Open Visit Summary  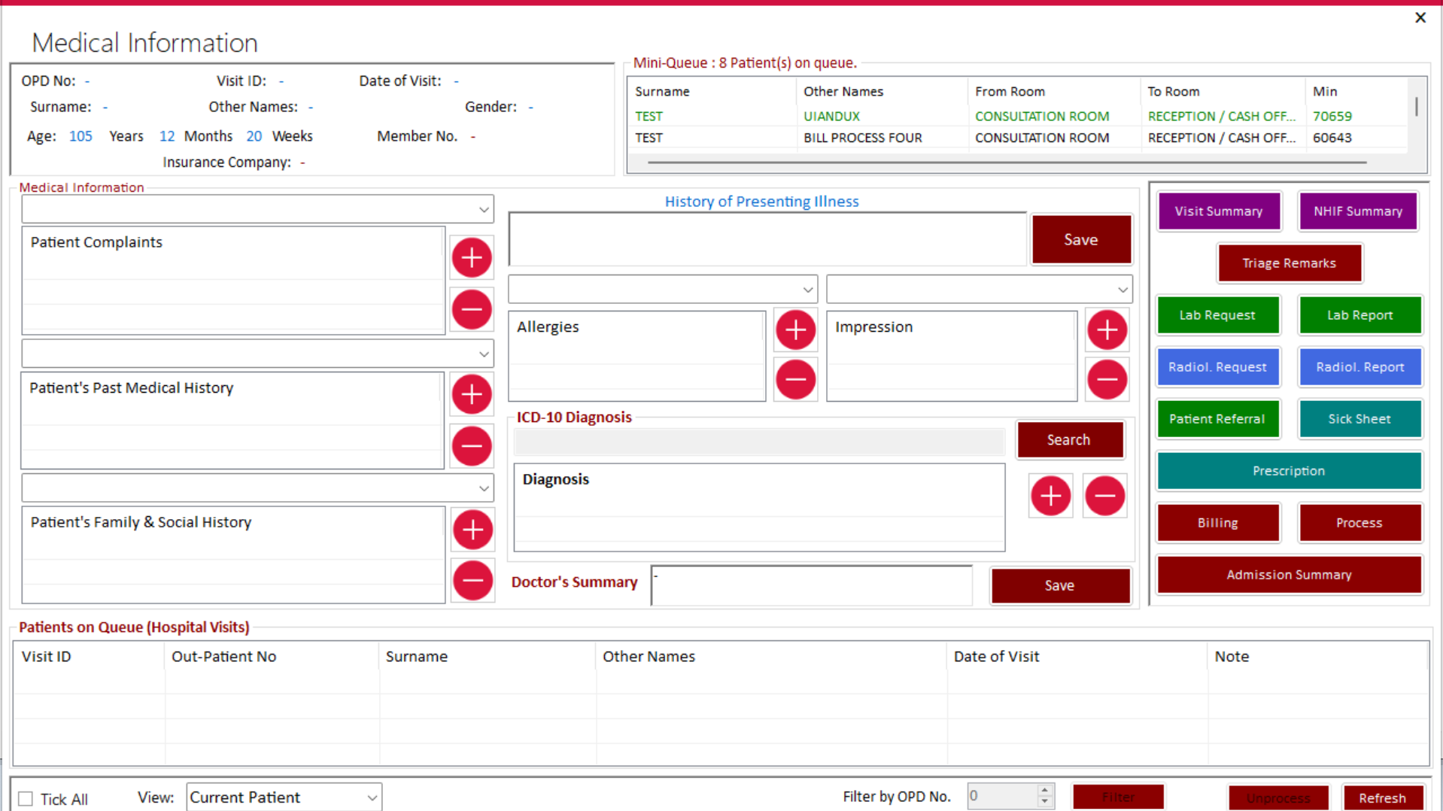click(x=1218, y=211)
